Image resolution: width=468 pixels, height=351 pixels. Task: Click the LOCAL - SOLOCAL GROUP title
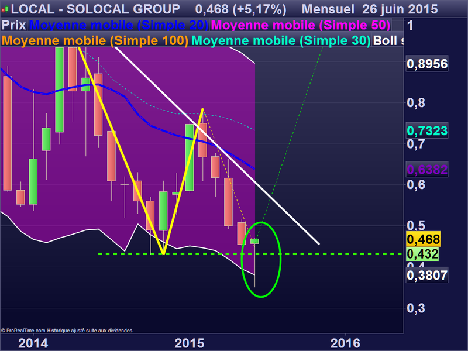[x=95, y=9]
